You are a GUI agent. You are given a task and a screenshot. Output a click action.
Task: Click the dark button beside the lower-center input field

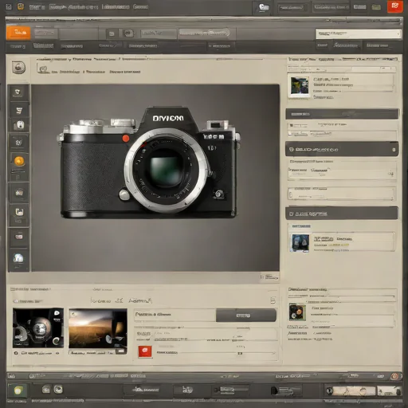246,316
